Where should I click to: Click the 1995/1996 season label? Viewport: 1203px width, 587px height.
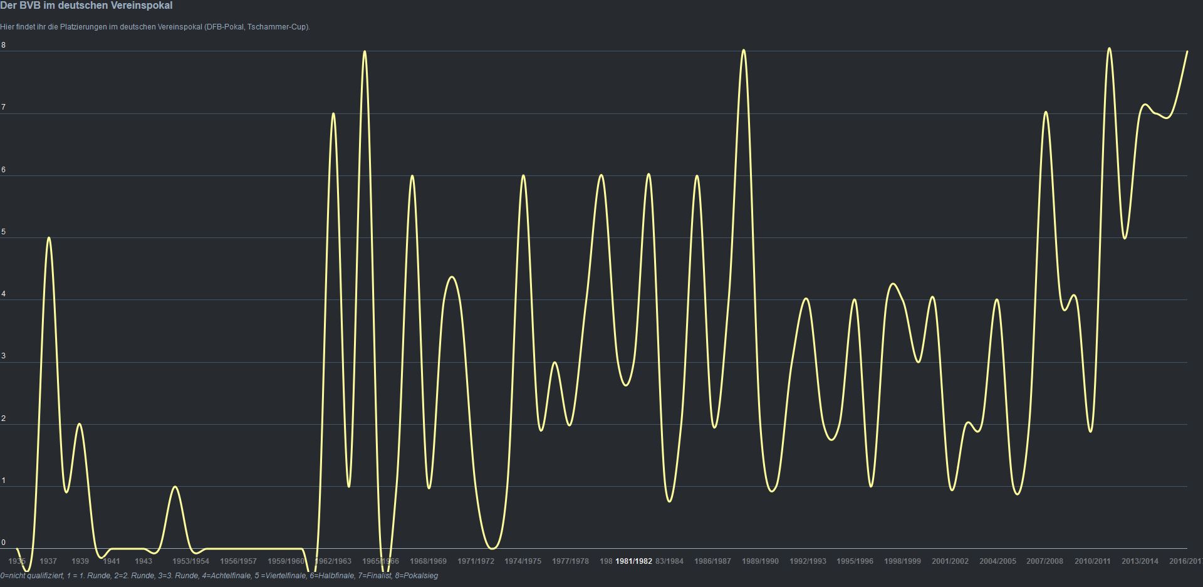click(855, 561)
